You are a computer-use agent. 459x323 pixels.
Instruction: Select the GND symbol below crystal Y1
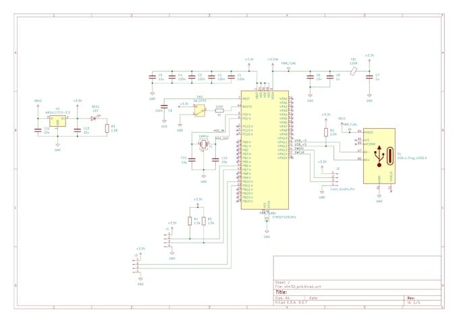[x=203, y=179]
